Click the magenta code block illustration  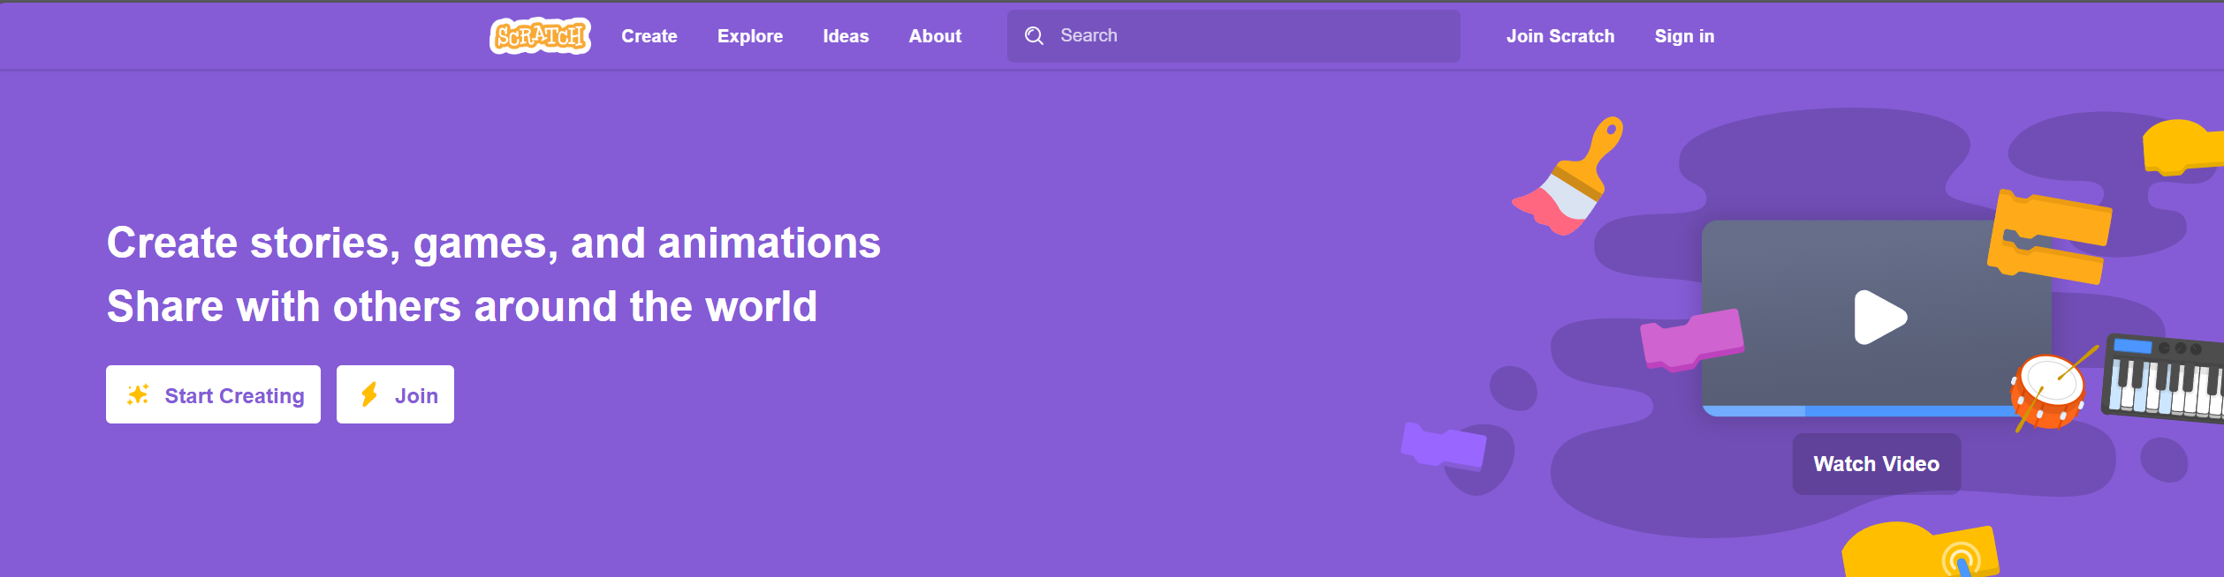pos(1690,340)
